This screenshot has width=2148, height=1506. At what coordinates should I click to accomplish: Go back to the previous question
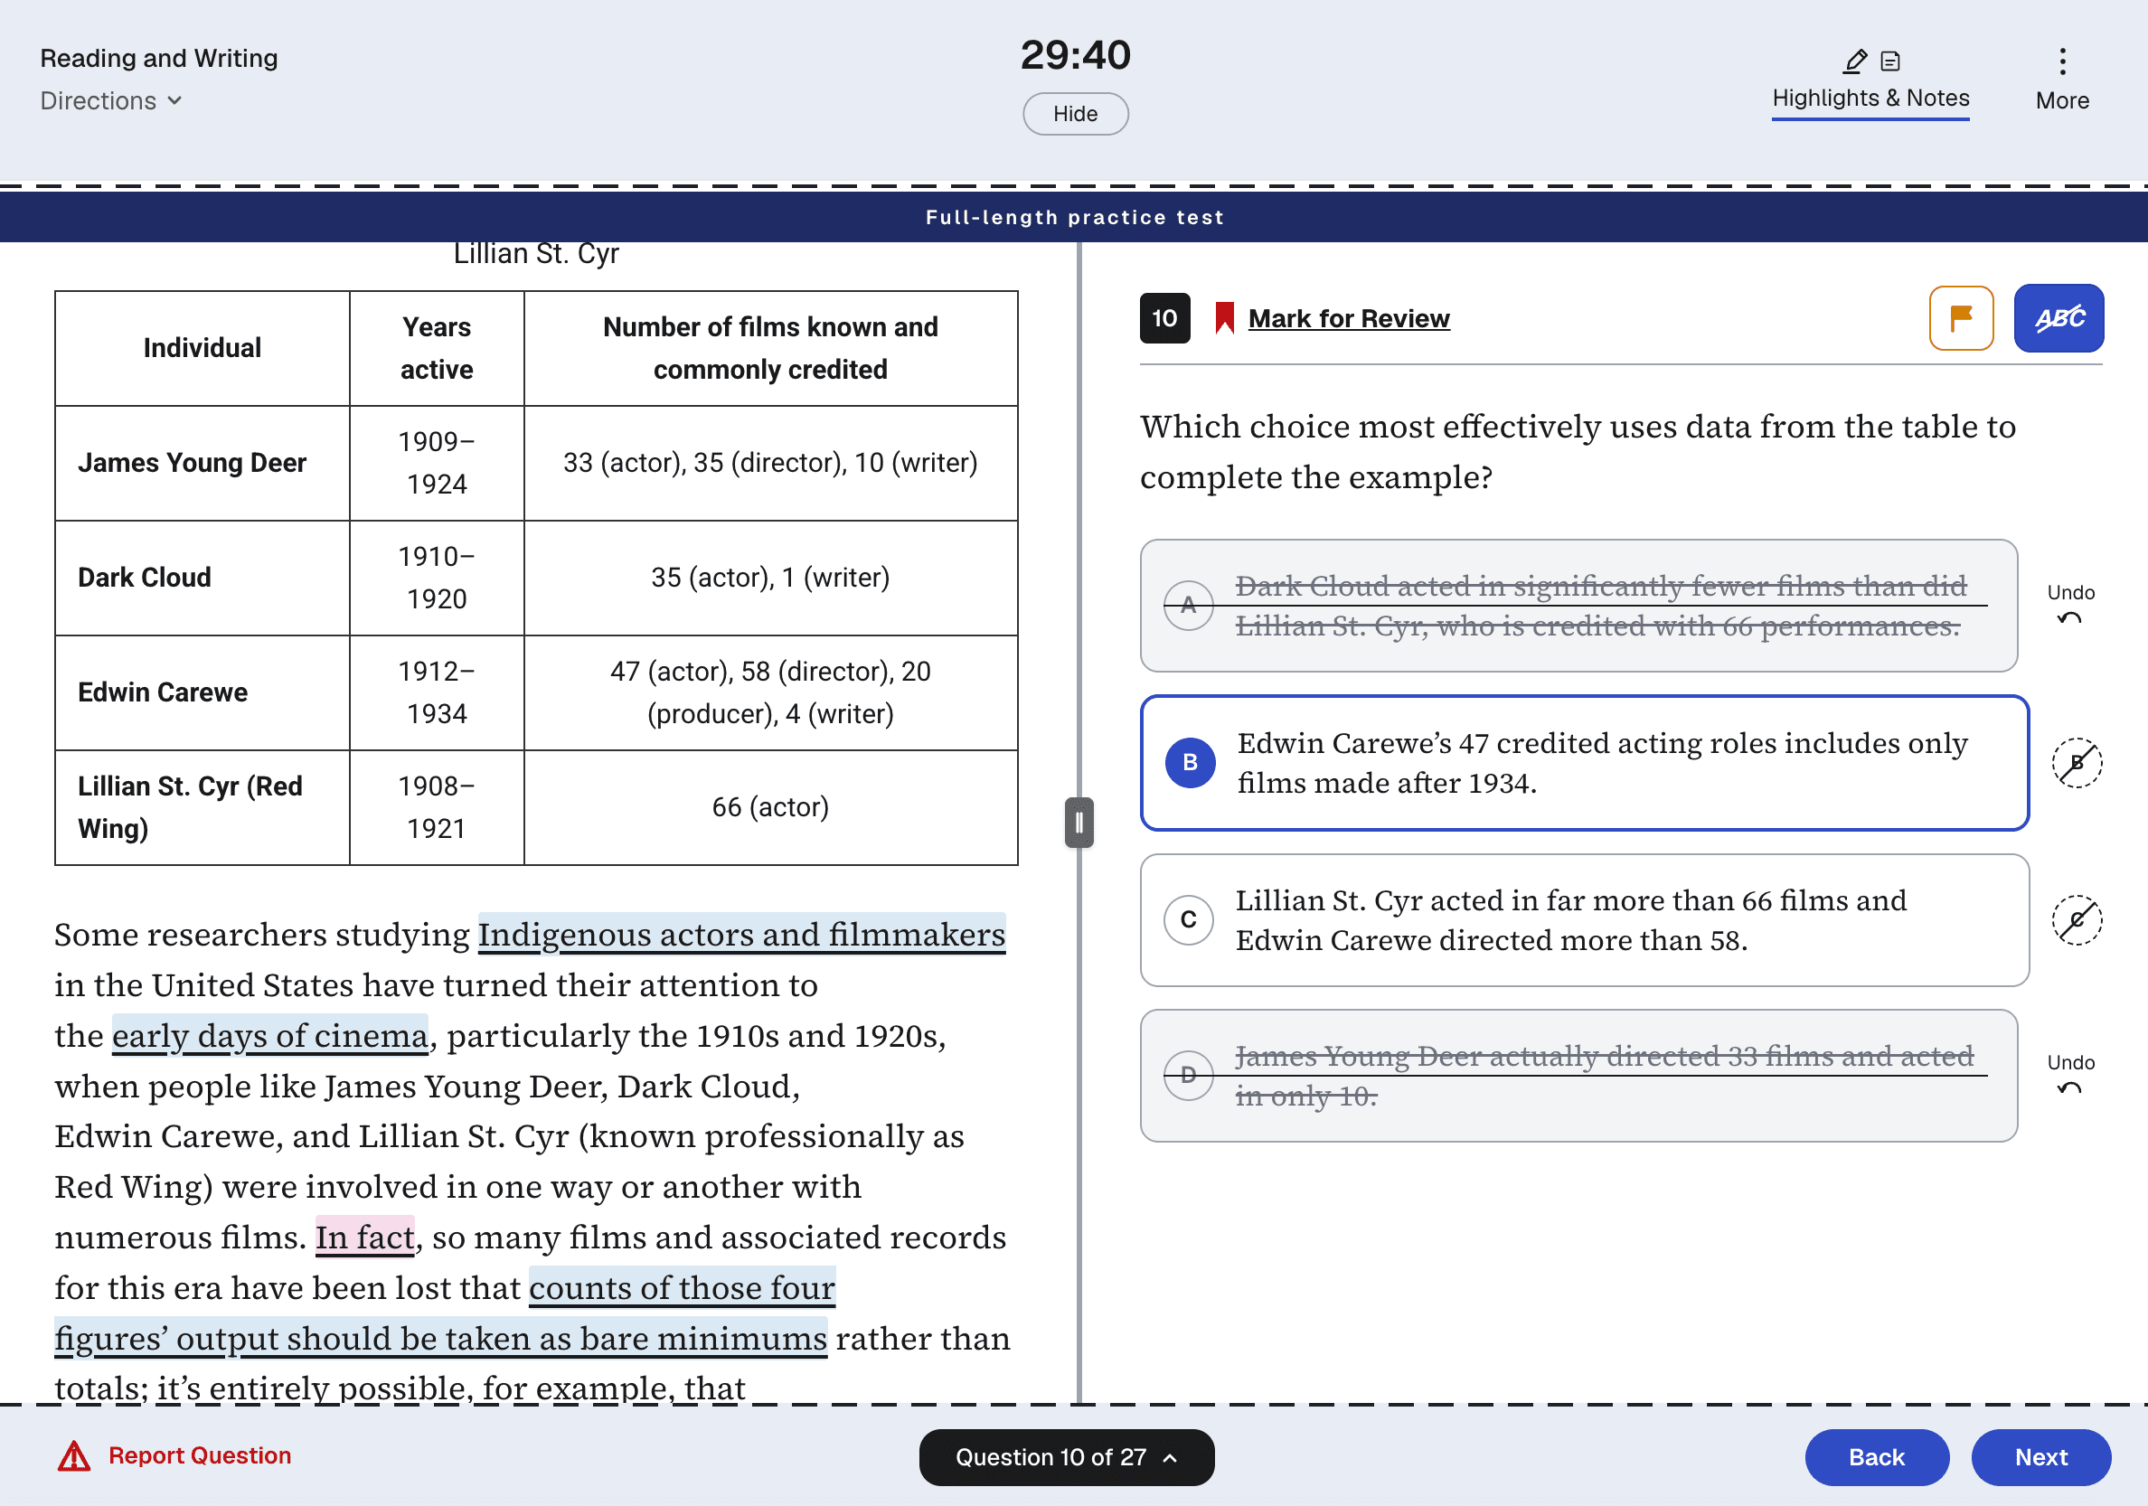point(1876,1456)
